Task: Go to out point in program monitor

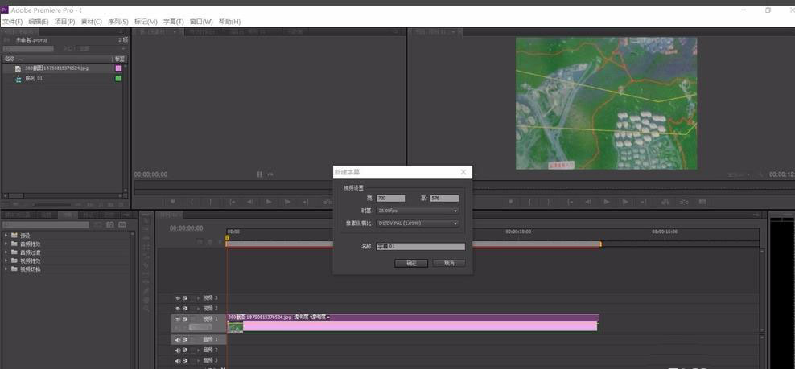Action: coord(644,202)
